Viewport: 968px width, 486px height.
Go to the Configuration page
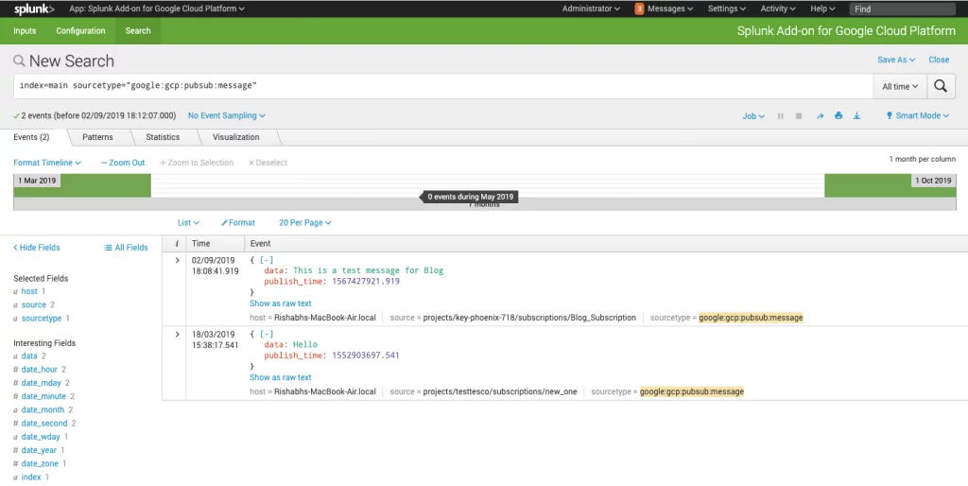[80, 31]
